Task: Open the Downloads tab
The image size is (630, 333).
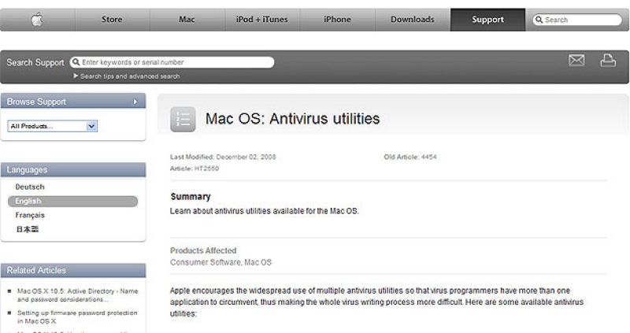Action: tap(412, 20)
